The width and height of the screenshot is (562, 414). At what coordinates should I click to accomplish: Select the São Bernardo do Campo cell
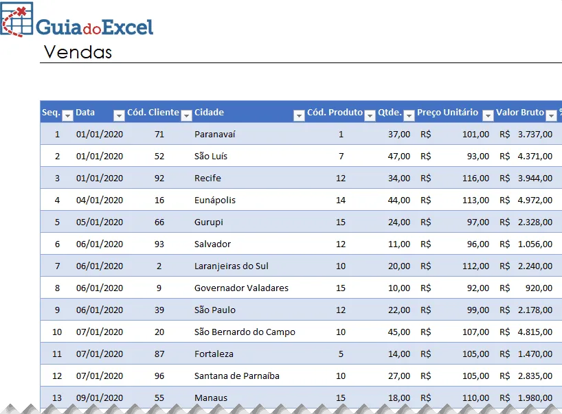[x=249, y=332]
